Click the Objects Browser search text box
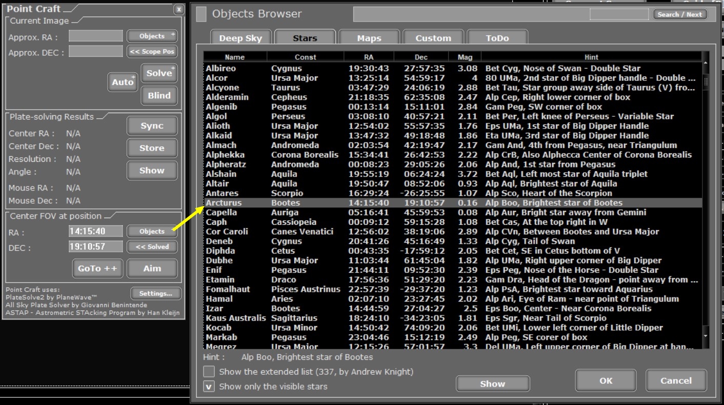Image resolution: width=724 pixels, height=405 pixels. pyautogui.click(x=619, y=14)
